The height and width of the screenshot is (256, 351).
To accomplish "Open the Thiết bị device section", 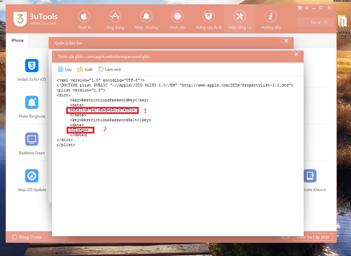I will [84, 20].
